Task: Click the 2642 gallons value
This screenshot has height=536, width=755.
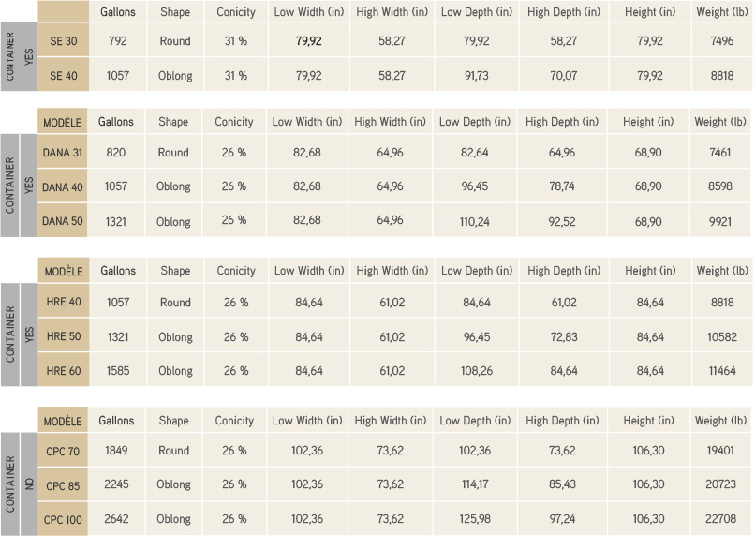Action: (117, 519)
